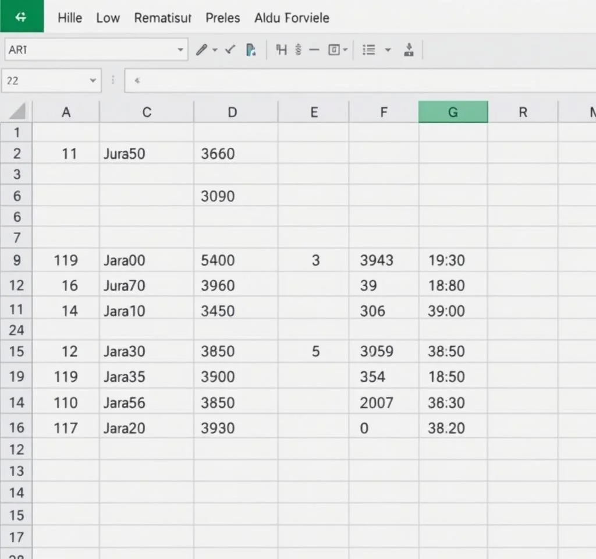The image size is (596, 559).
Task: Expand the name box dropdown showing 22
Action: tap(93, 81)
